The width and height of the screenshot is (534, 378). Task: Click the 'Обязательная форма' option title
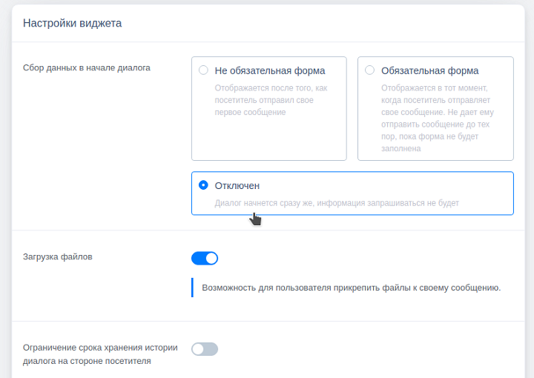tap(429, 70)
